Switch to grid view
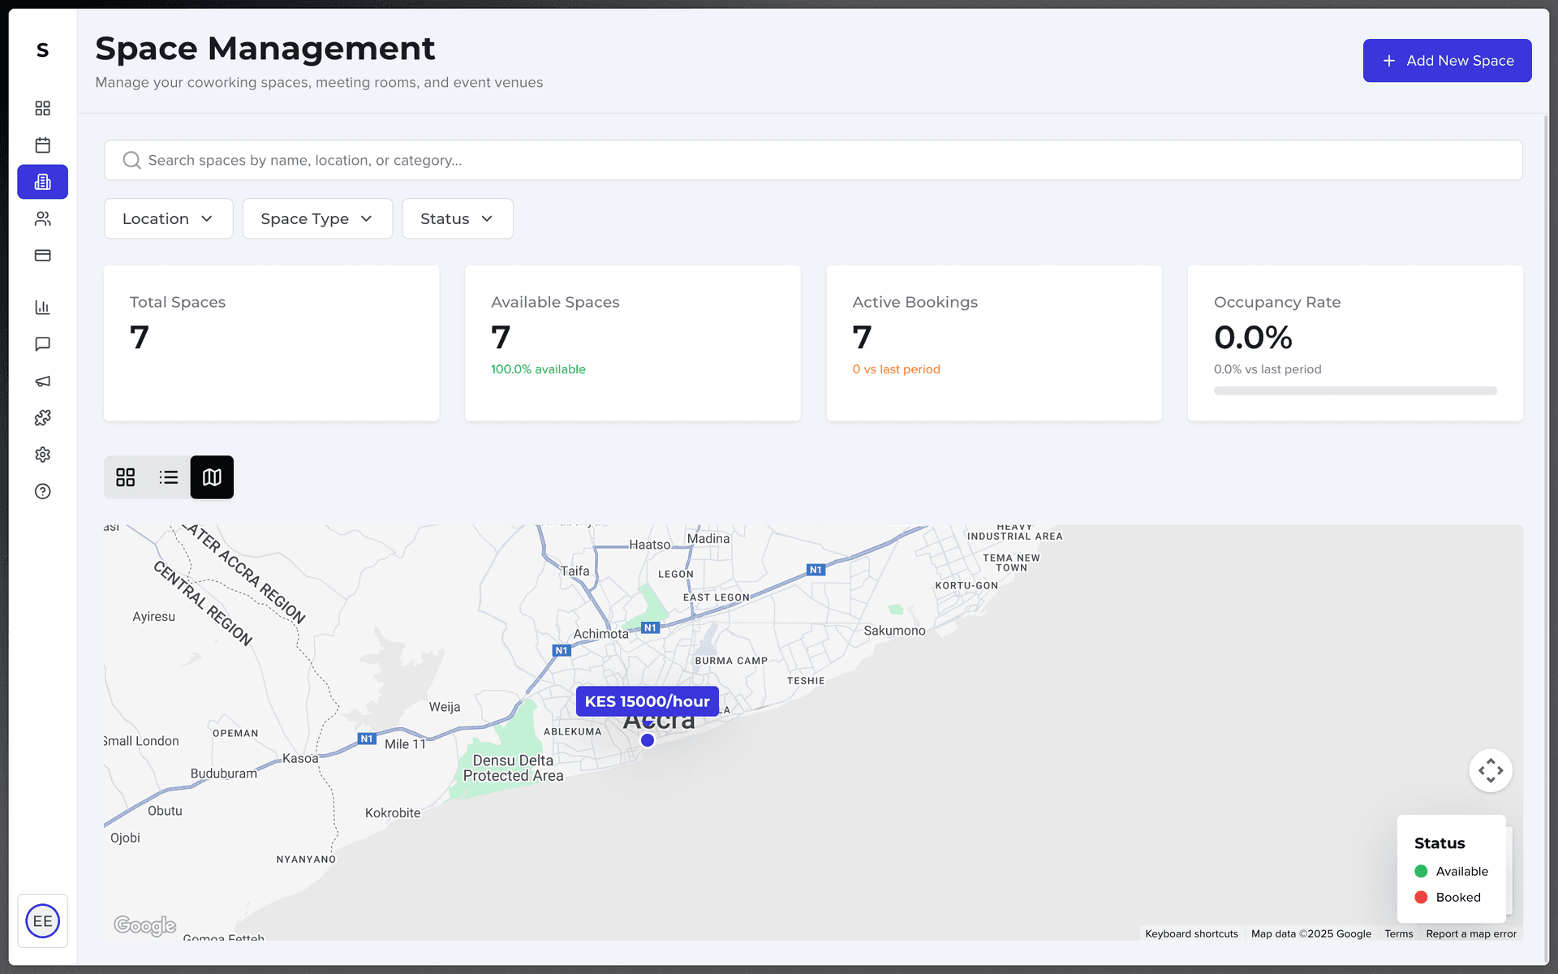1558x974 pixels. (x=125, y=477)
